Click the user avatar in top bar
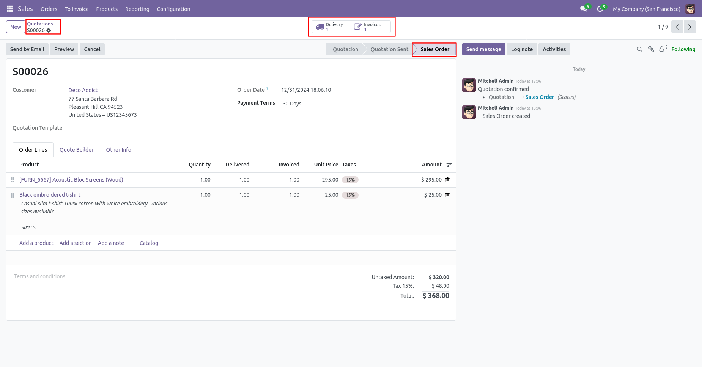The width and height of the screenshot is (702, 367). pos(690,9)
